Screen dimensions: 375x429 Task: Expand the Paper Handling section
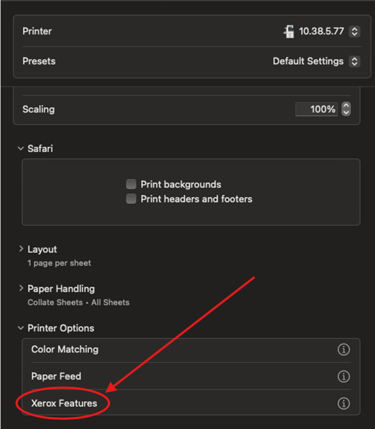point(21,288)
